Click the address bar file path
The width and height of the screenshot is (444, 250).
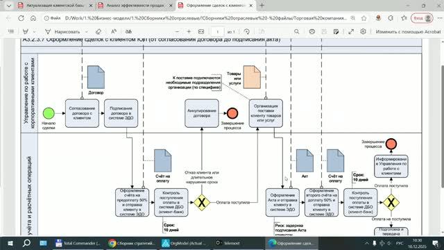tap(205, 18)
